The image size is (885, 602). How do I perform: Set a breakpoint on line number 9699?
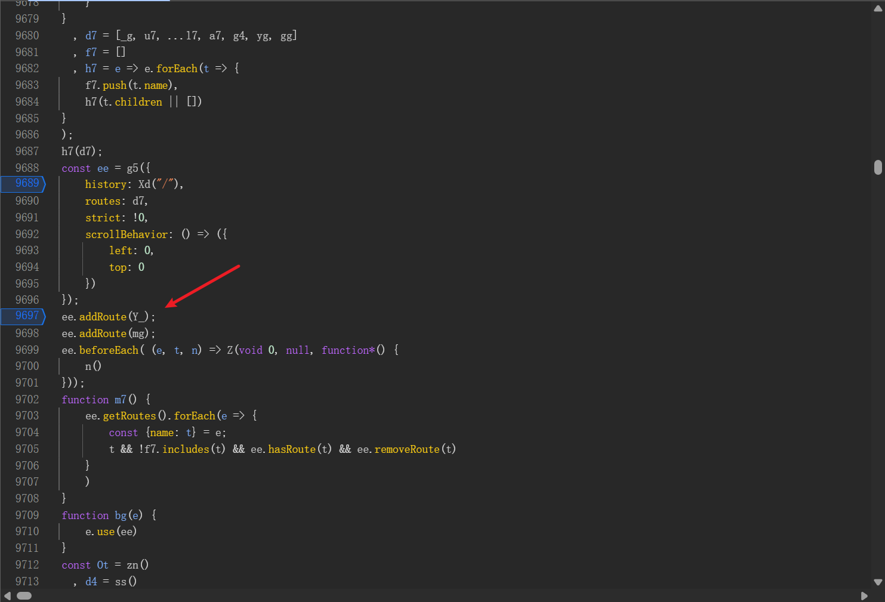tap(27, 350)
